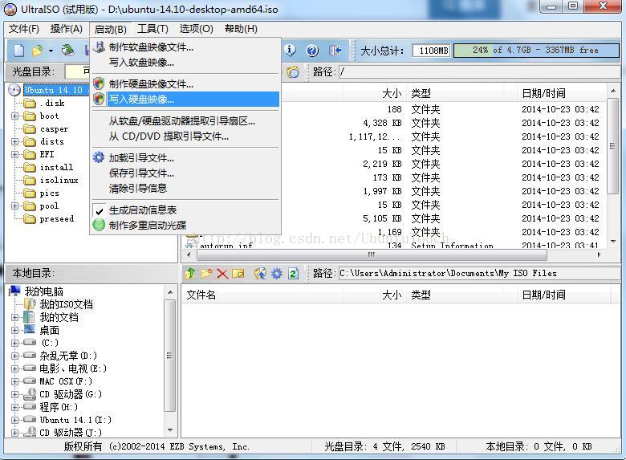
Task: Open the 操作(A) menu
Action: click(67, 29)
